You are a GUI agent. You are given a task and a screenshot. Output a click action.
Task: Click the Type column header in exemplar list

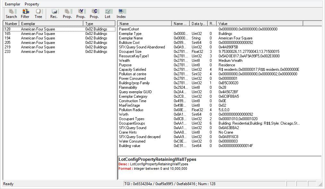(99, 24)
